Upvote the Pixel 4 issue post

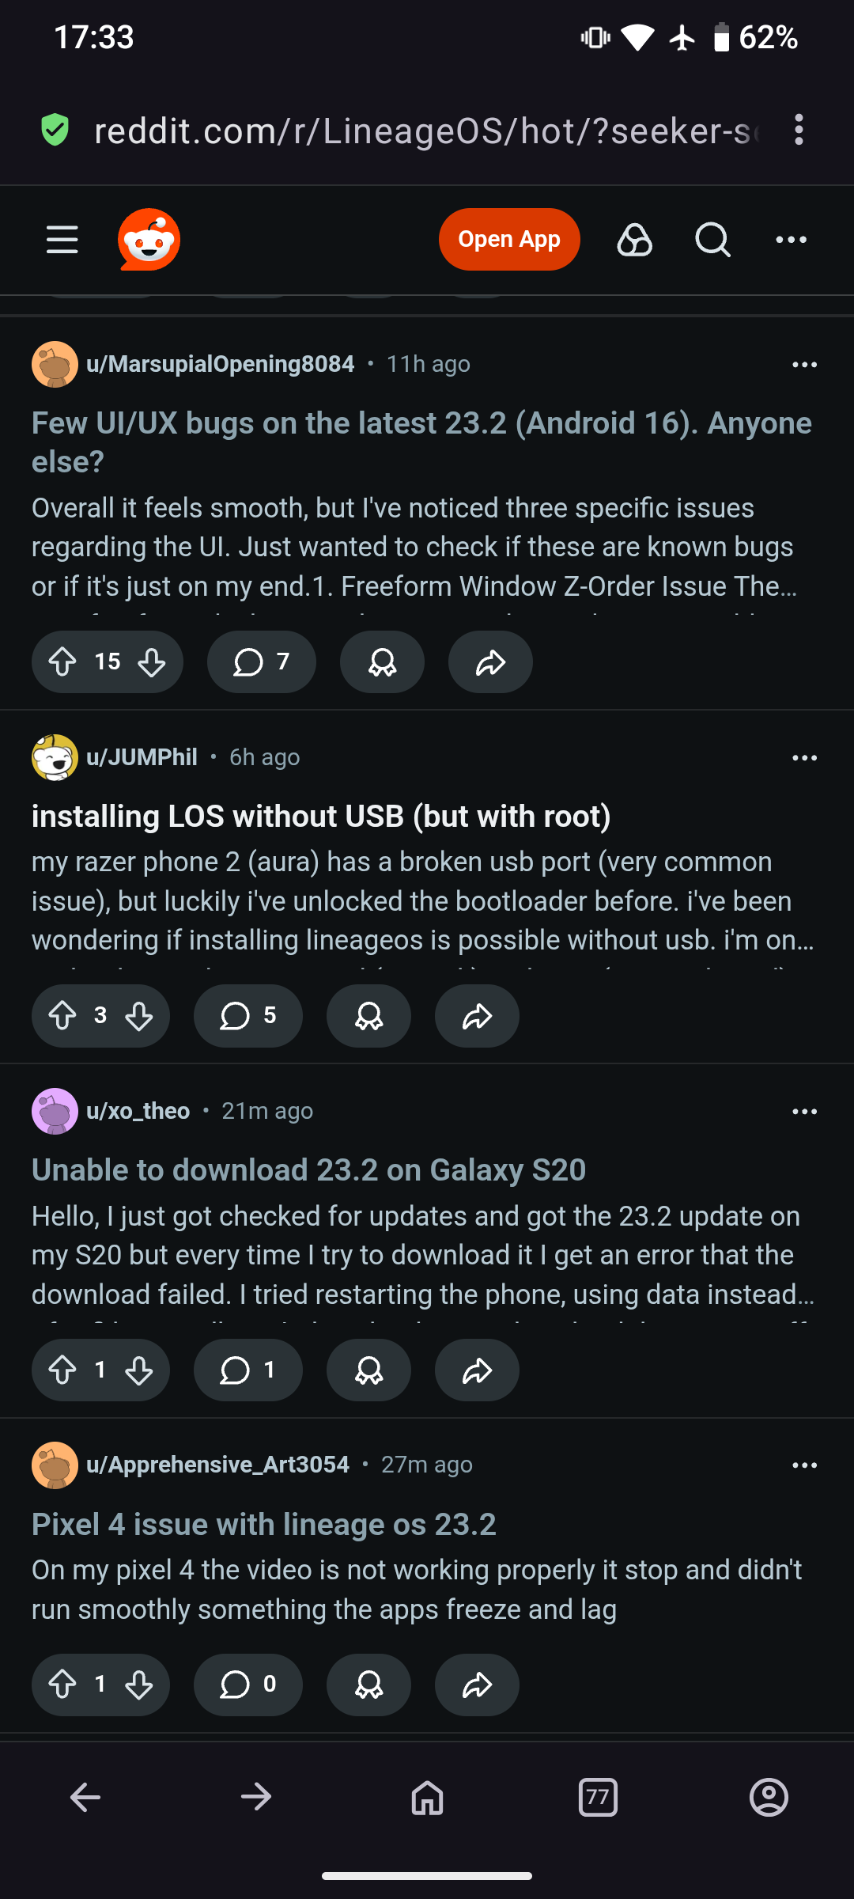tap(62, 1685)
